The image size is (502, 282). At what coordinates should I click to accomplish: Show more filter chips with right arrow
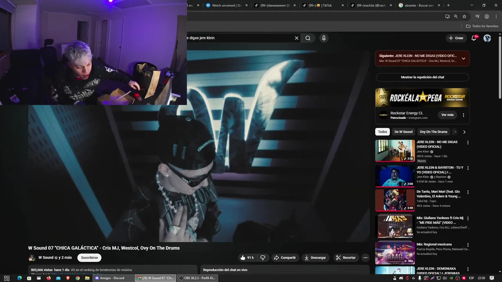[464, 132]
